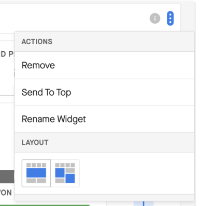Click the partially hidden heading behind menu

tap(7, 54)
